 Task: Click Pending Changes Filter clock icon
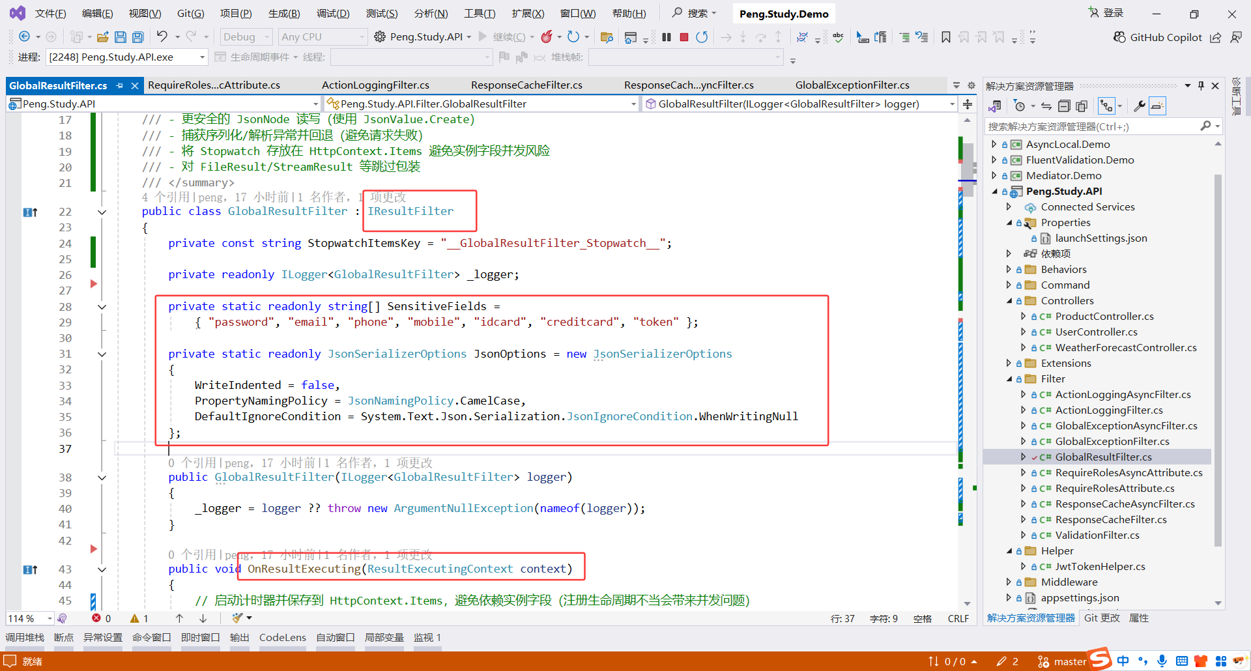(x=1020, y=106)
